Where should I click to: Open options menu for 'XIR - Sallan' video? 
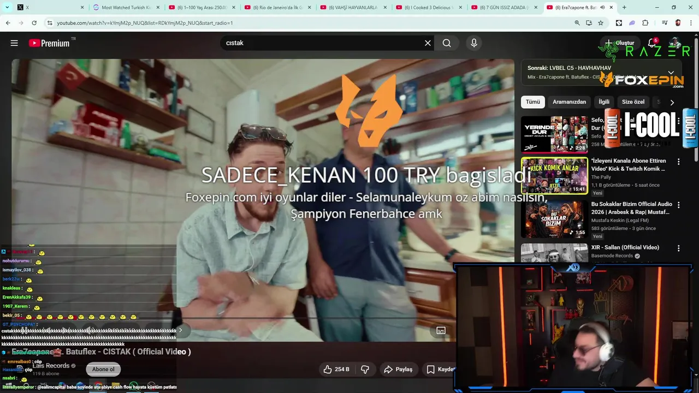coord(679,248)
